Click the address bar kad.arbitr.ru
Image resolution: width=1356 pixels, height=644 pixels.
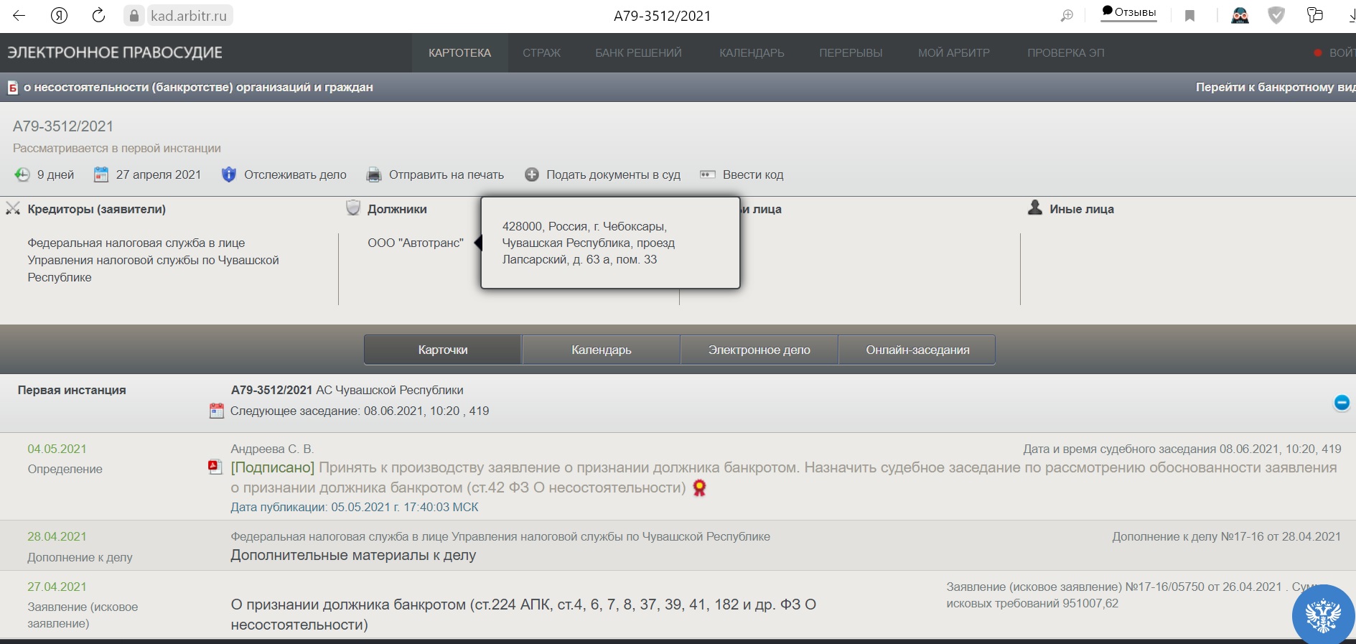[189, 16]
